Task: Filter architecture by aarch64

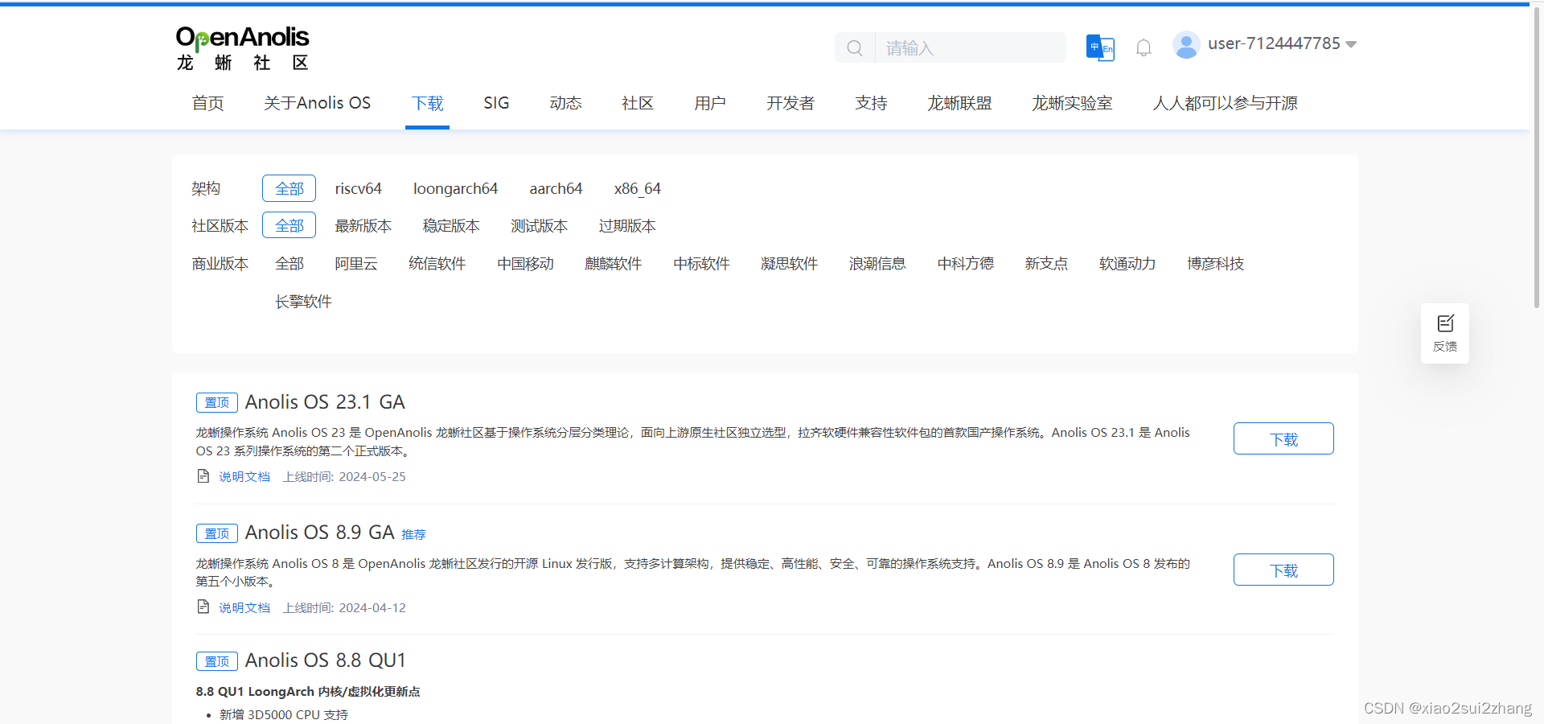Action: (x=556, y=188)
